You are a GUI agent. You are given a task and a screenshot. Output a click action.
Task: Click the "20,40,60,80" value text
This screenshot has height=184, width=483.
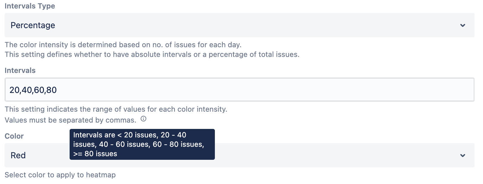click(x=33, y=90)
